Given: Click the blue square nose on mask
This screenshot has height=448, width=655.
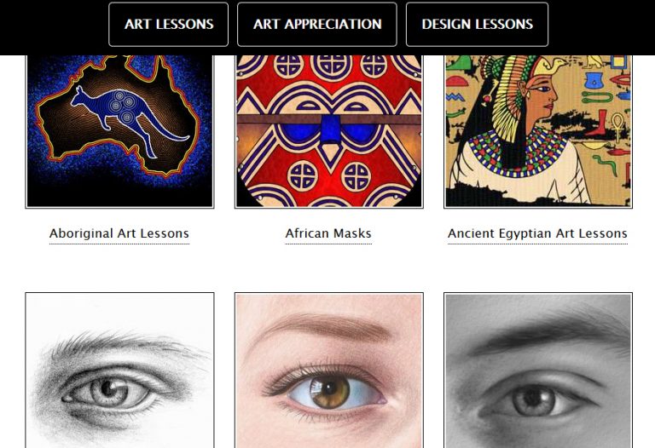Looking at the screenshot, I should (330, 129).
